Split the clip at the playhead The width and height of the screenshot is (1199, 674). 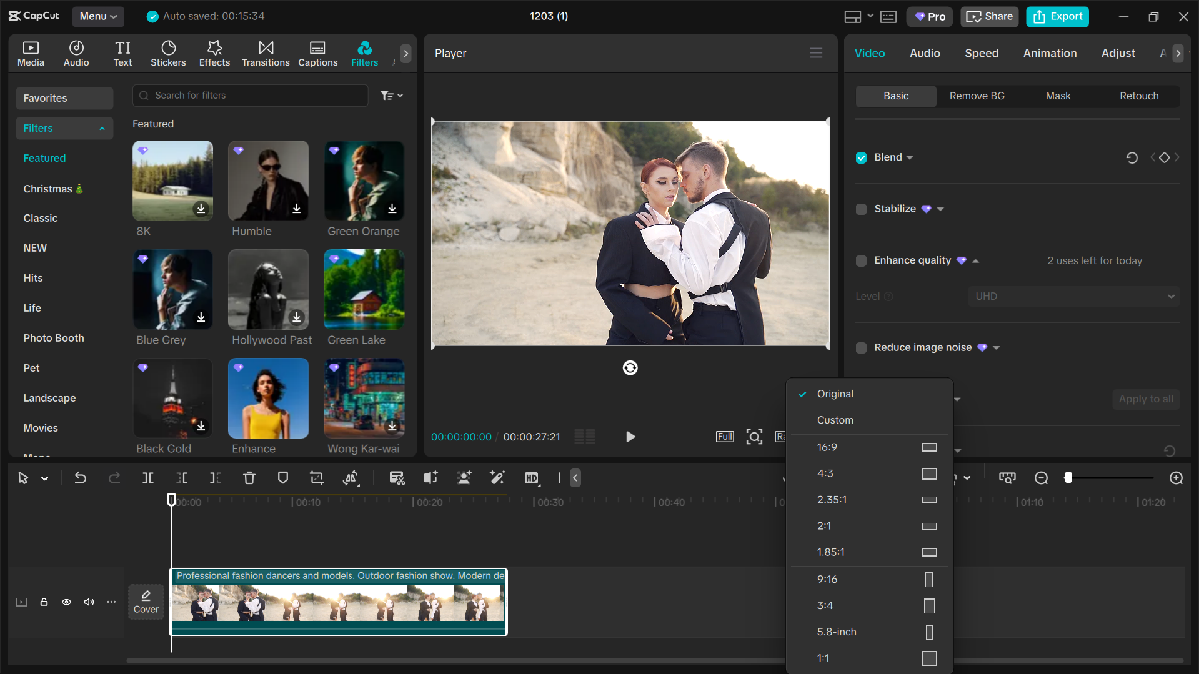click(x=148, y=478)
